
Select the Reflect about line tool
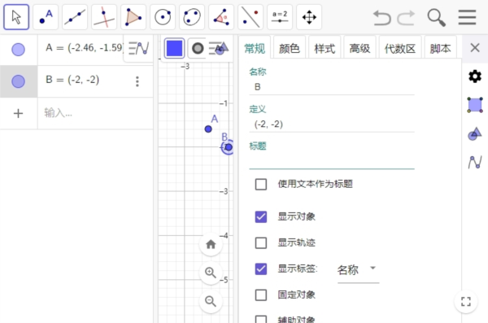pos(251,17)
